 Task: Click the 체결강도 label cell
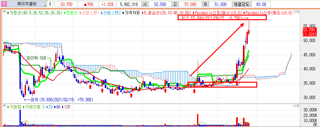click(x=242, y=4)
